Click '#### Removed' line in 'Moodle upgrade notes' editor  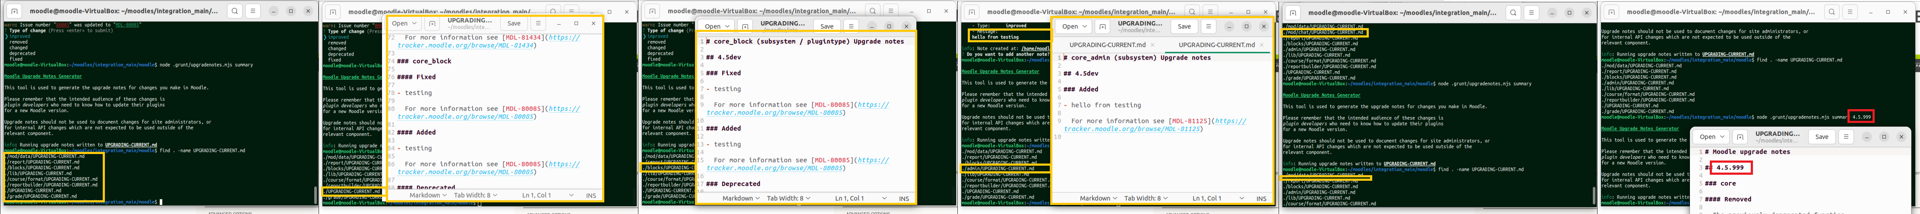tap(1728, 199)
